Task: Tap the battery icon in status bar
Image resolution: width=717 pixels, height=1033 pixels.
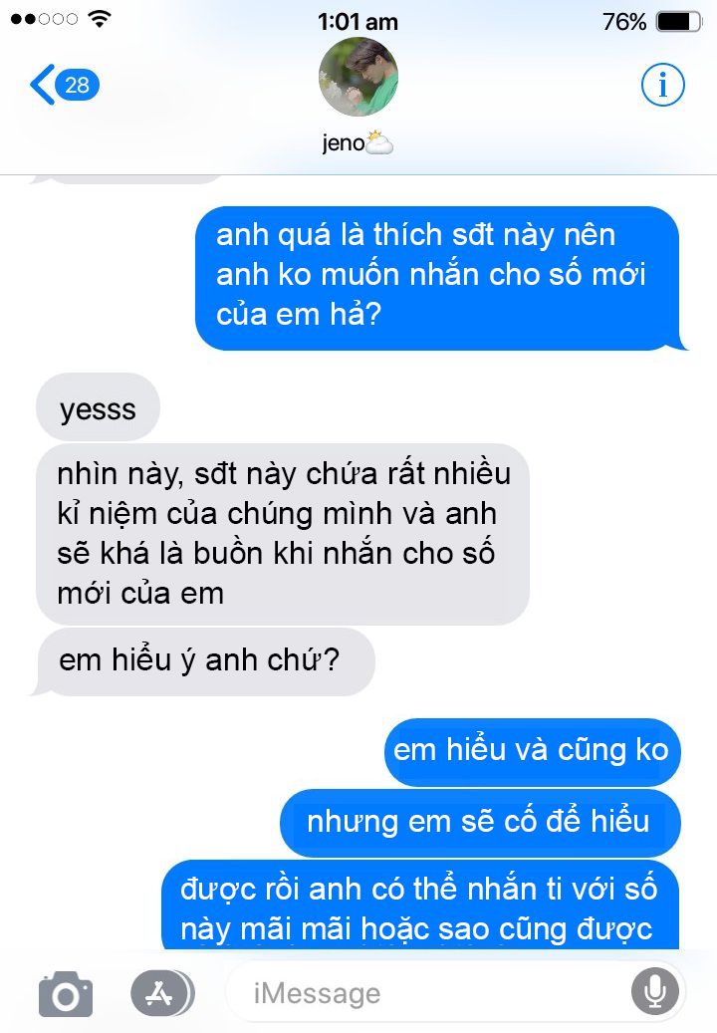Action: [x=679, y=22]
